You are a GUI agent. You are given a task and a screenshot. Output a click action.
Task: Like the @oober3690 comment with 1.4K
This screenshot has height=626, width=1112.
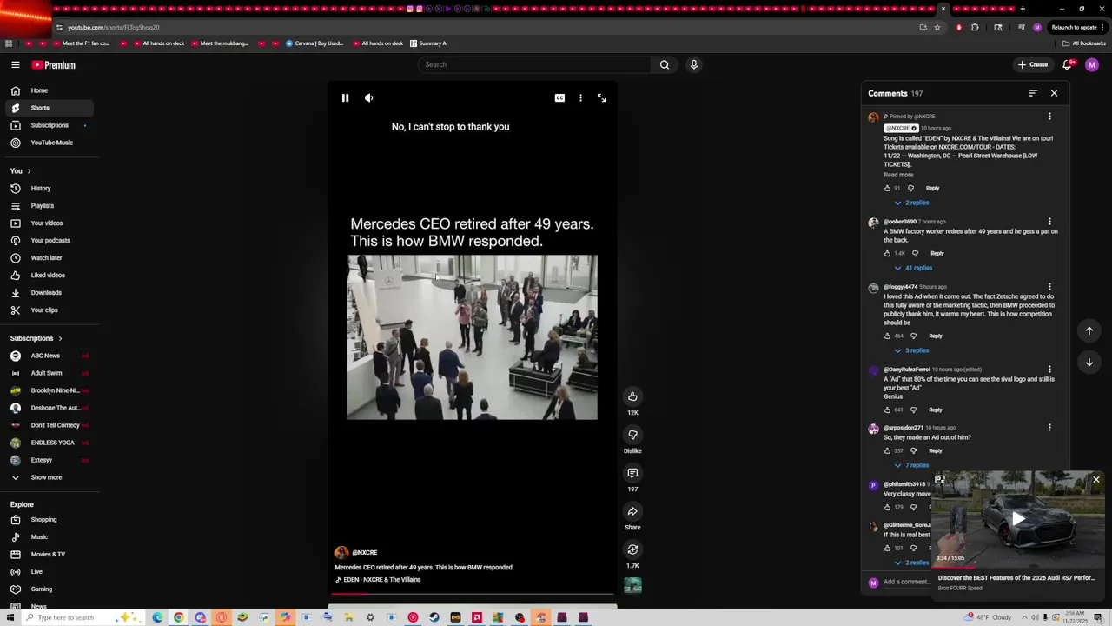(887, 253)
